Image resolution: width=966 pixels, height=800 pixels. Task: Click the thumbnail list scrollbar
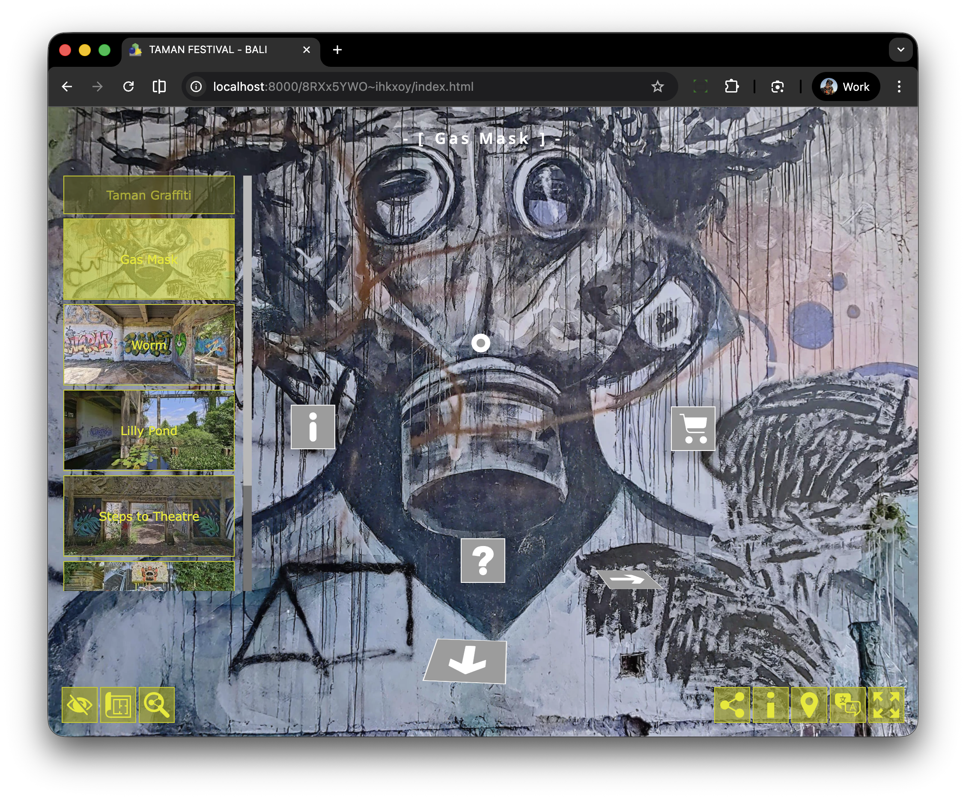[247, 331]
